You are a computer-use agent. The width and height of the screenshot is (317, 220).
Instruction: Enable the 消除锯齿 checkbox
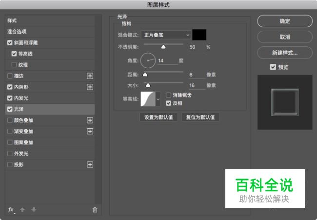point(168,95)
